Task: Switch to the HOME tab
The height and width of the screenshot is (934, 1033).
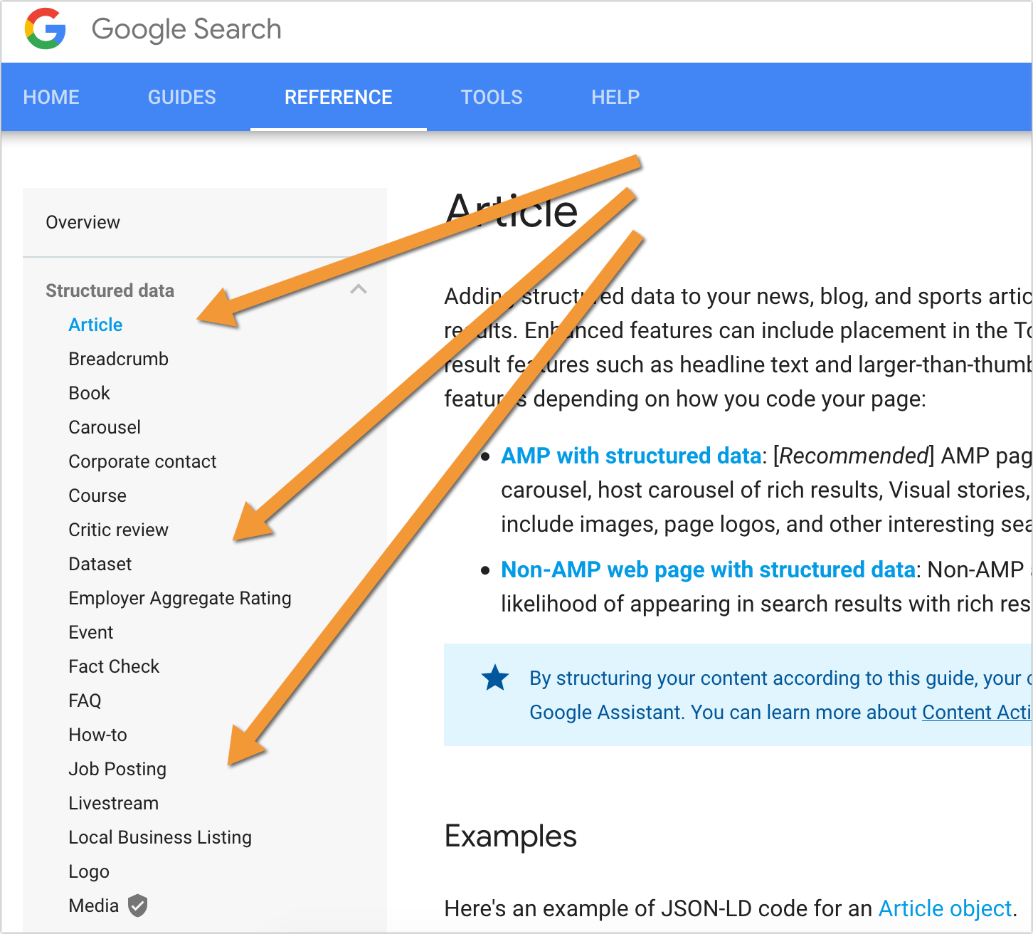Action: coord(50,97)
